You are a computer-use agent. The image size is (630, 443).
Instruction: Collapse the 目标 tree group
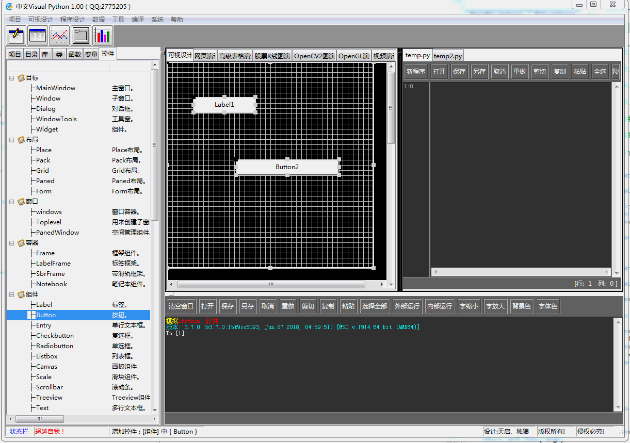(11, 78)
